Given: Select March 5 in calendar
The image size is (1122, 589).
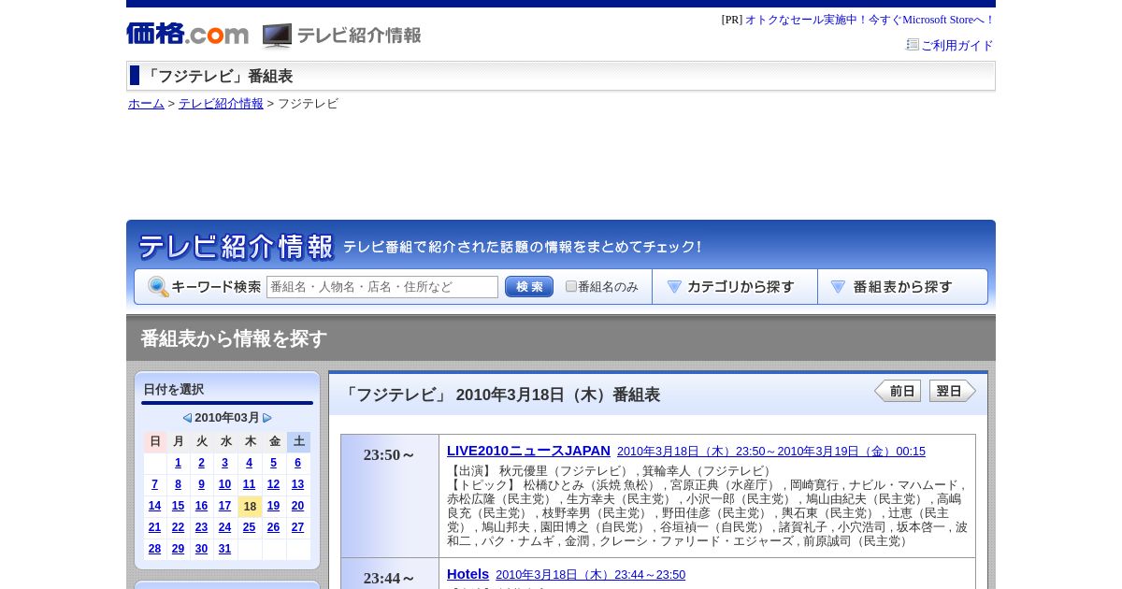Looking at the screenshot, I should pyautogui.click(x=273, y=463).
